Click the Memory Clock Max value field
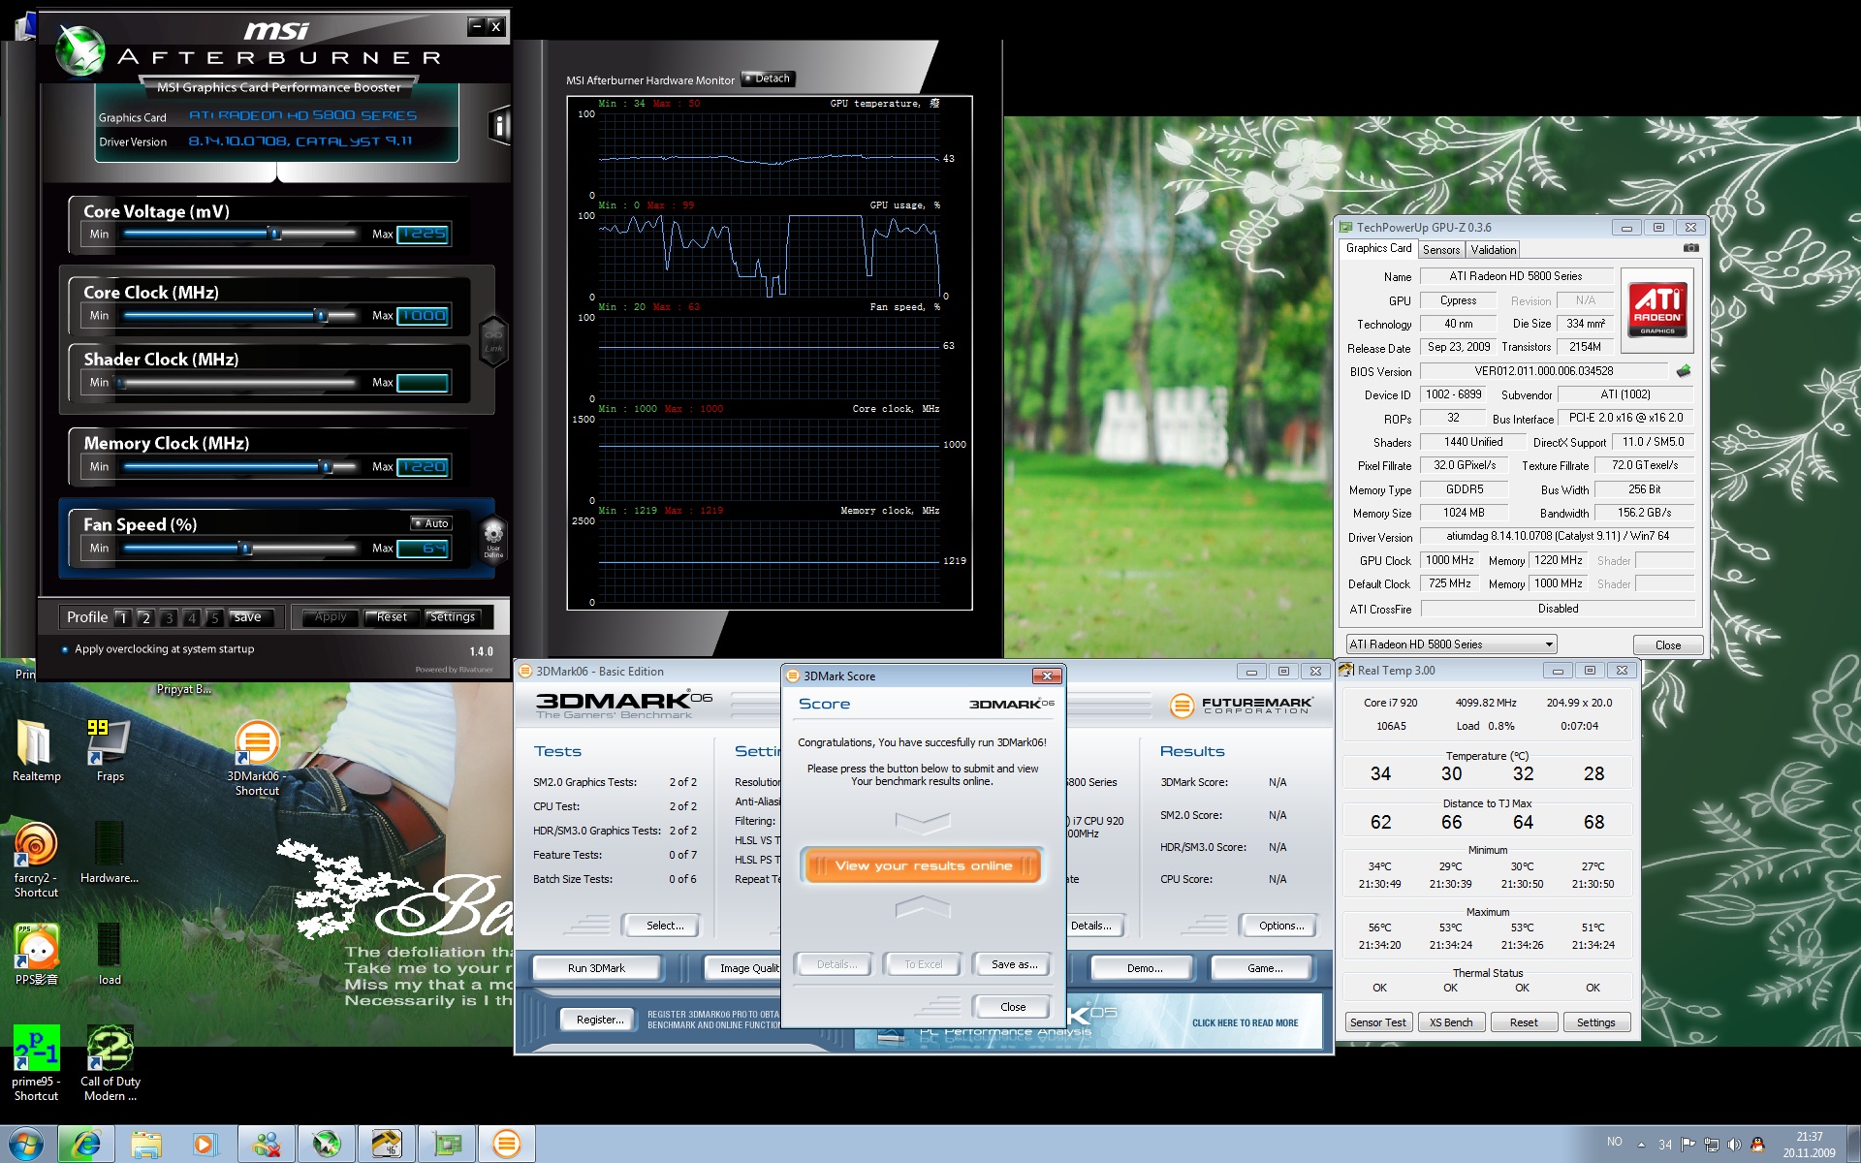Viewport: 1861px width, 1163px height. coord(423,467)
